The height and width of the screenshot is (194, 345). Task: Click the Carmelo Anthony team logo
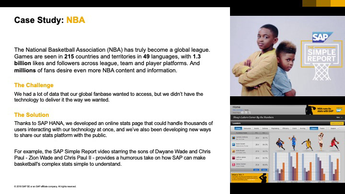point(233,138)
